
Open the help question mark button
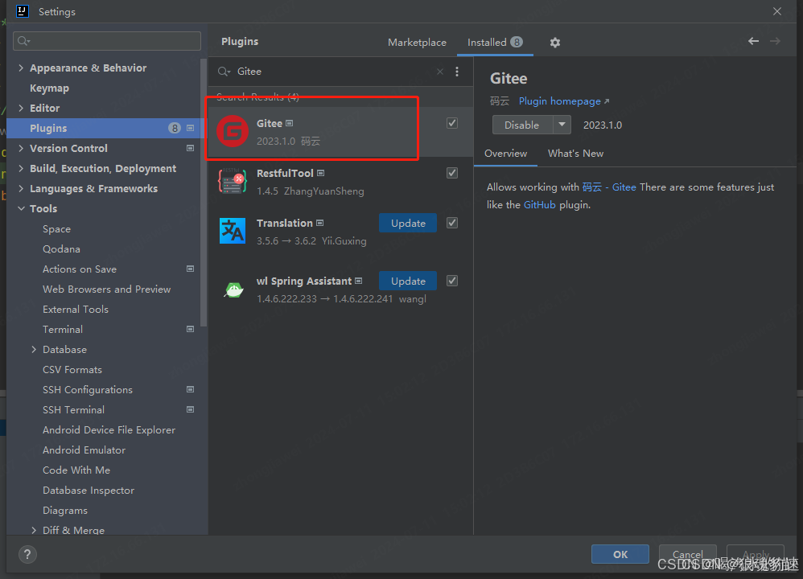(27, 554)
